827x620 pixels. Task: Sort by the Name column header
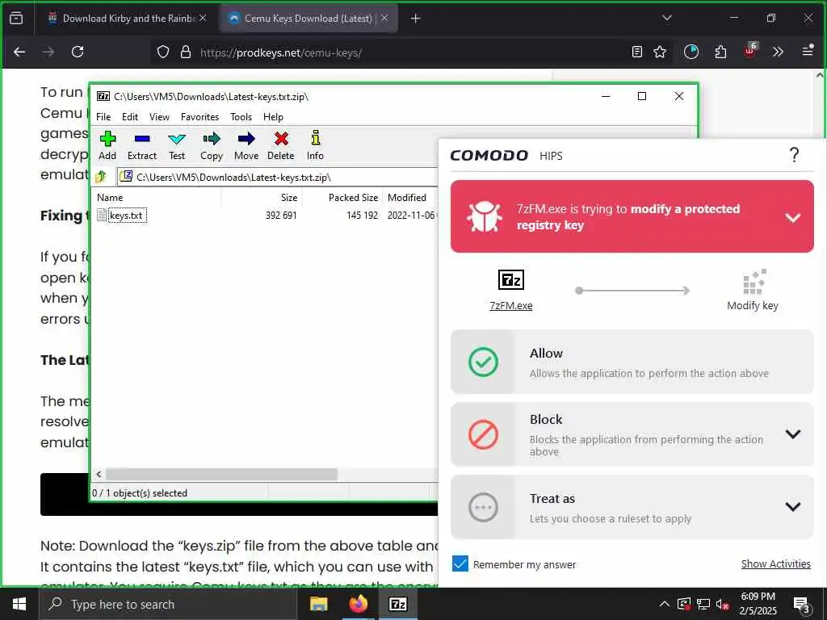(x=157, y=198)
